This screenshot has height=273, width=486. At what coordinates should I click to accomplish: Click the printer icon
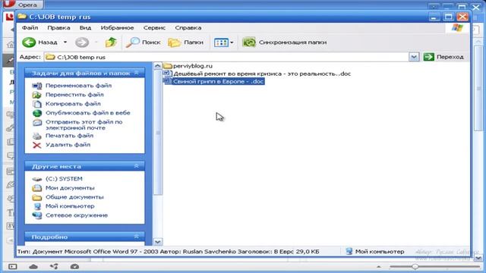click(x=37, y=136)
